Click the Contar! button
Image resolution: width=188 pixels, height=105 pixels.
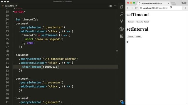coord(130,36)
